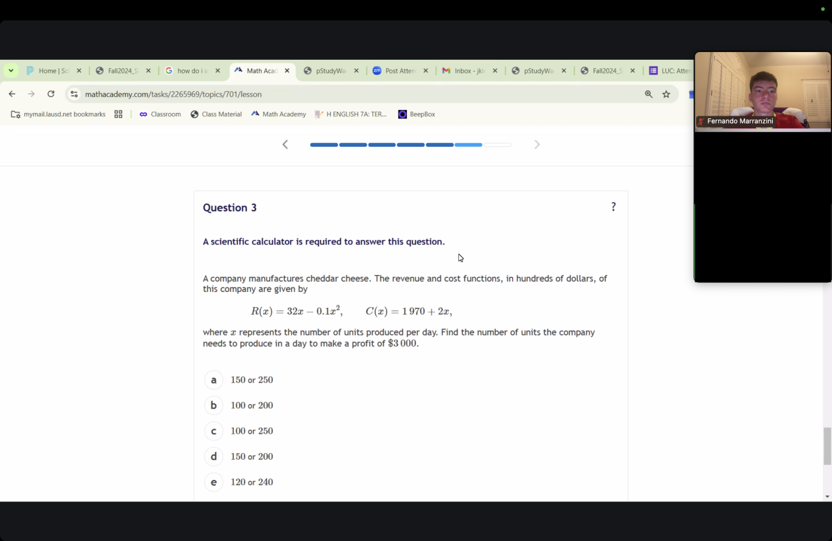
Task: Click the scrollbar down arrow
Action: pos(827,497)
